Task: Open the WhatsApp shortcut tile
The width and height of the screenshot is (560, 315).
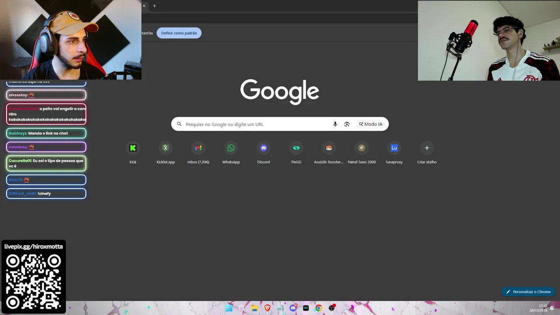Action: (x=231, y=153)
